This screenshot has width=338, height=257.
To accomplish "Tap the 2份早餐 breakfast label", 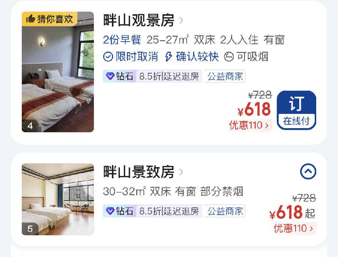I will tap(122, 40).
